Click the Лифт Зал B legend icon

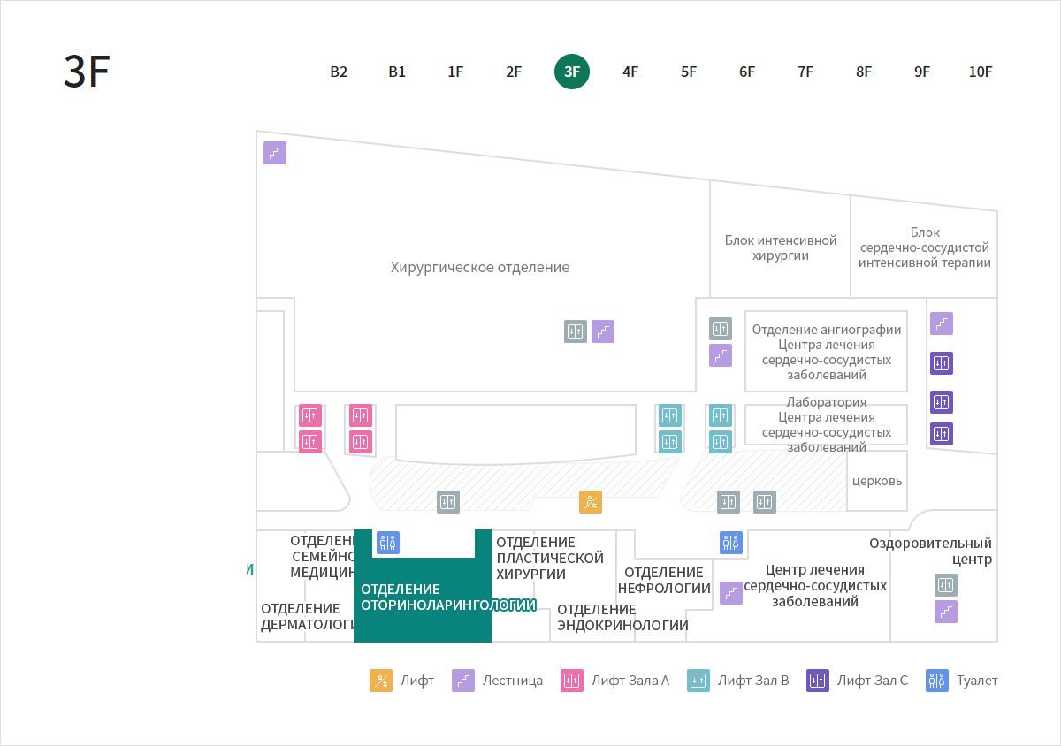[698, 681]
